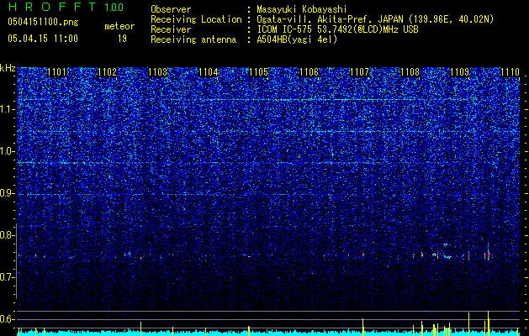Click time marker 1106 on spectrogram
The height and width of the screenshot is (336, 529).
(309, 72)
